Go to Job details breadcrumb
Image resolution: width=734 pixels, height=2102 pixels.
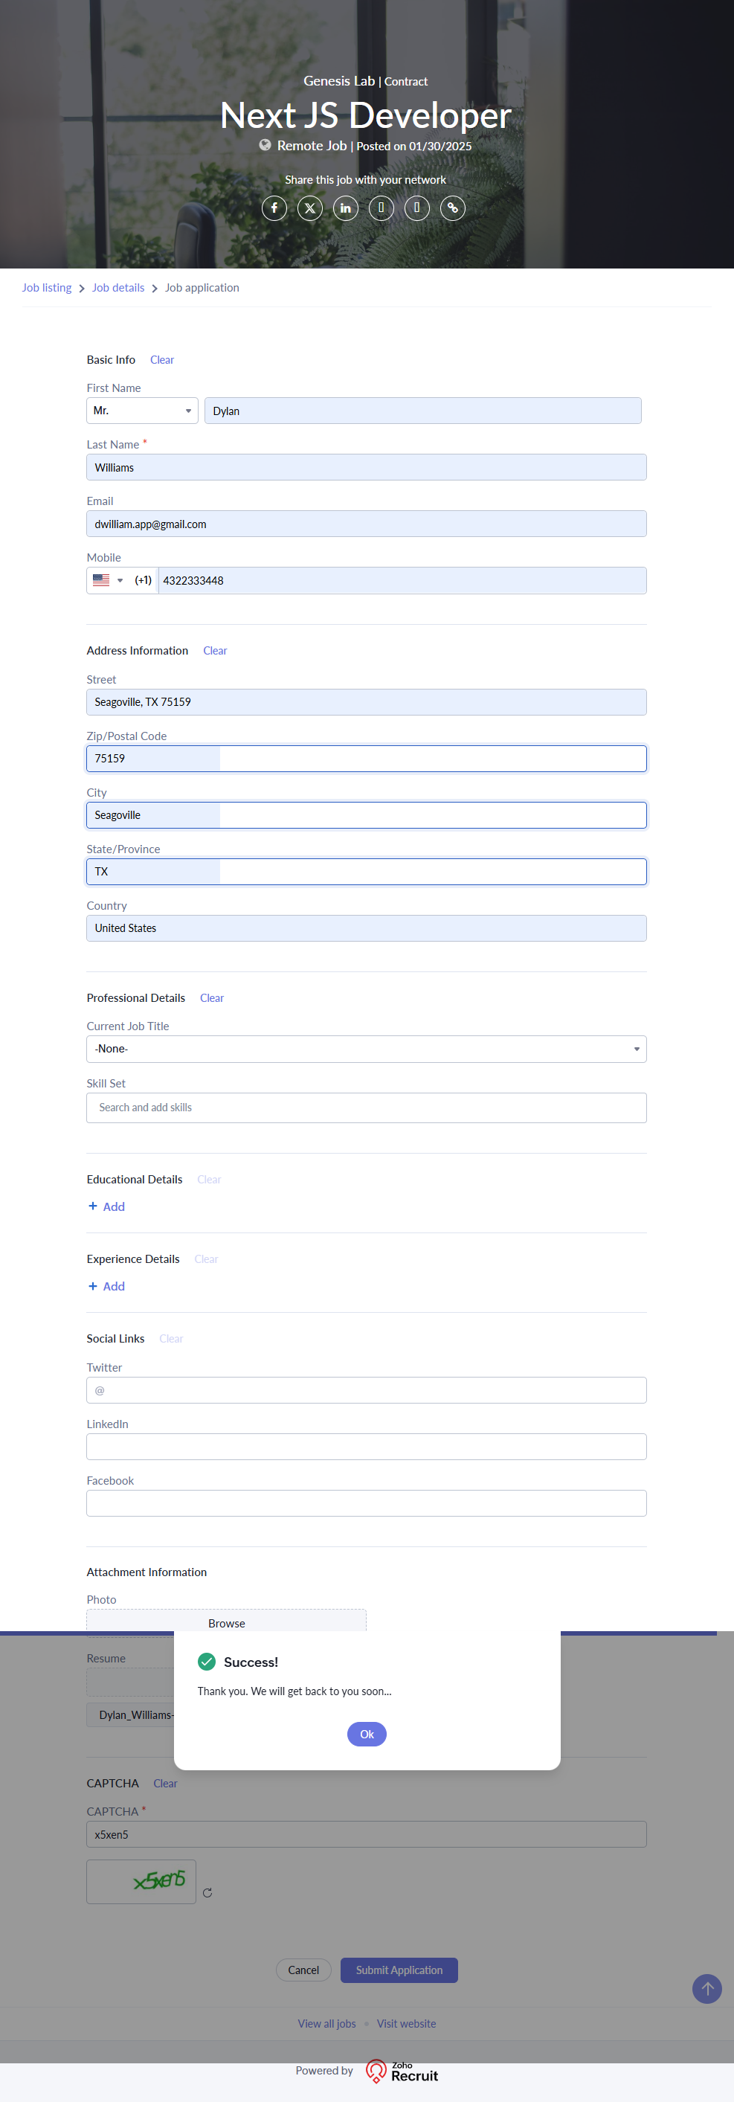click(x=118, y=288)
